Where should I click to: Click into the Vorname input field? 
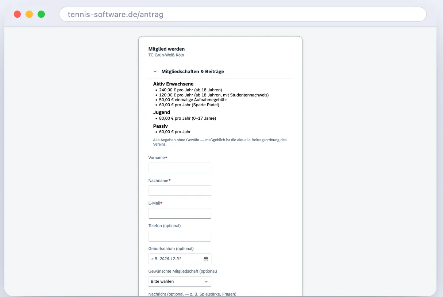coord(180,168)
